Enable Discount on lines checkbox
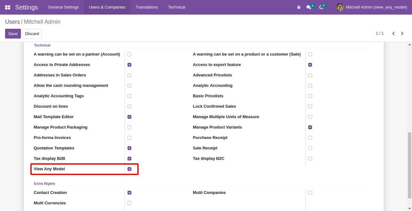 click(129, 106)
